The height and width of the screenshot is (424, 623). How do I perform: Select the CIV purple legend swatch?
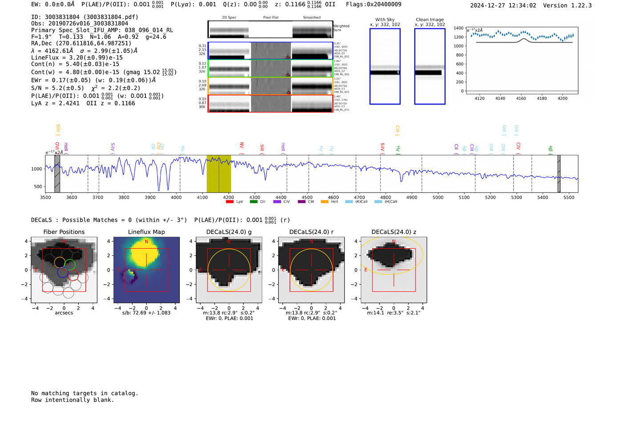point(277,202)
